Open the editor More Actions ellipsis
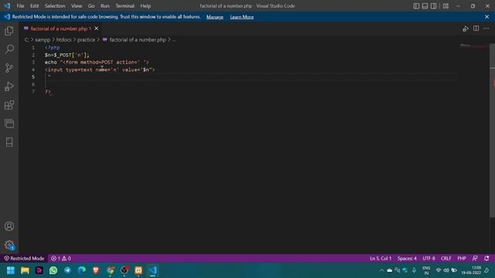495x278 pixels. coord(486,29)
